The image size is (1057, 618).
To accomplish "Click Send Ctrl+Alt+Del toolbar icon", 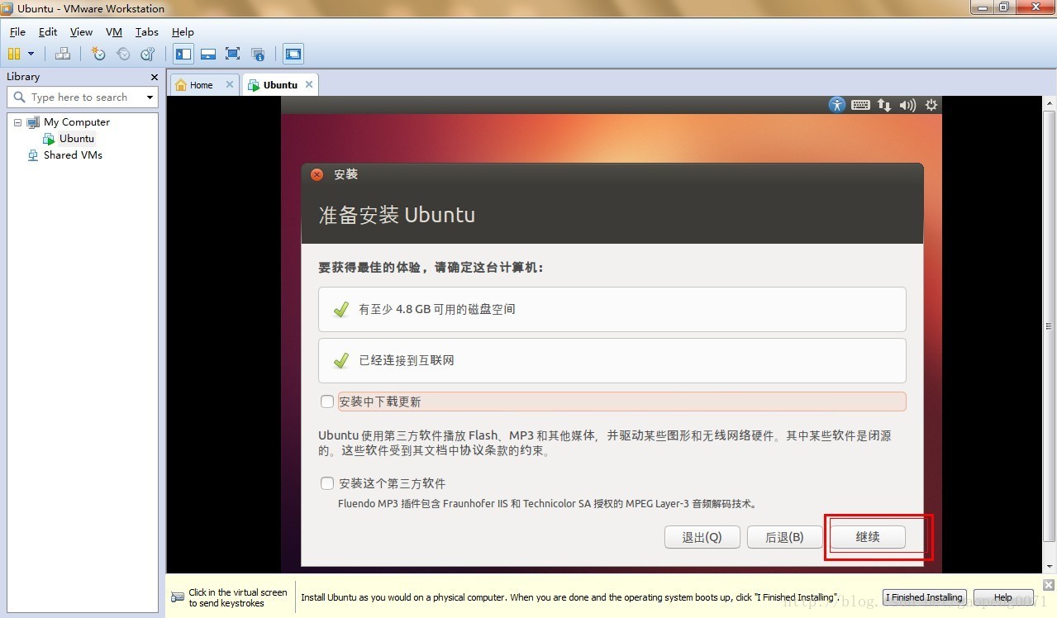I will pos(63,54).
